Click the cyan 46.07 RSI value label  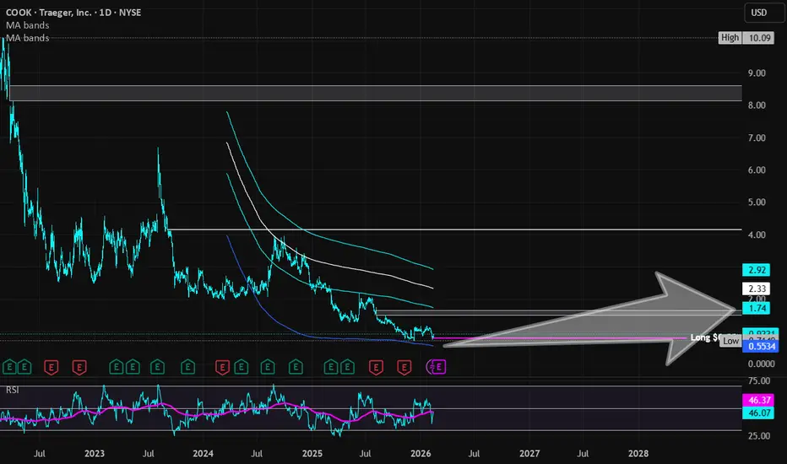point(759,413)
